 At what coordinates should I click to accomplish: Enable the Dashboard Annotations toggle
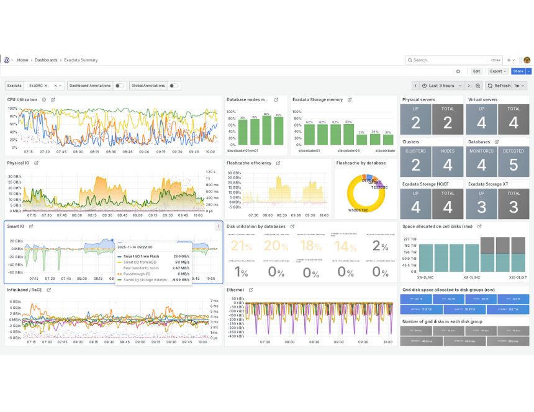(119, 86)
